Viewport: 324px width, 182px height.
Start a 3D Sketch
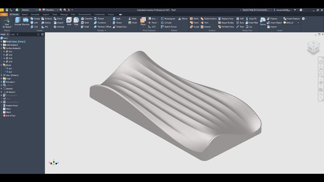click(x=7, y=23)
